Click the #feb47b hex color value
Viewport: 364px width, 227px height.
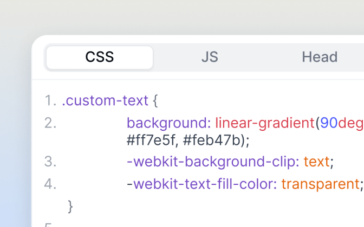pyautogui.click(x=211, y=140)
